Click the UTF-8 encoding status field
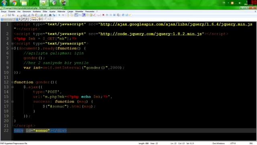Viewport: 257px width, 145px height. tap(233, 143)
